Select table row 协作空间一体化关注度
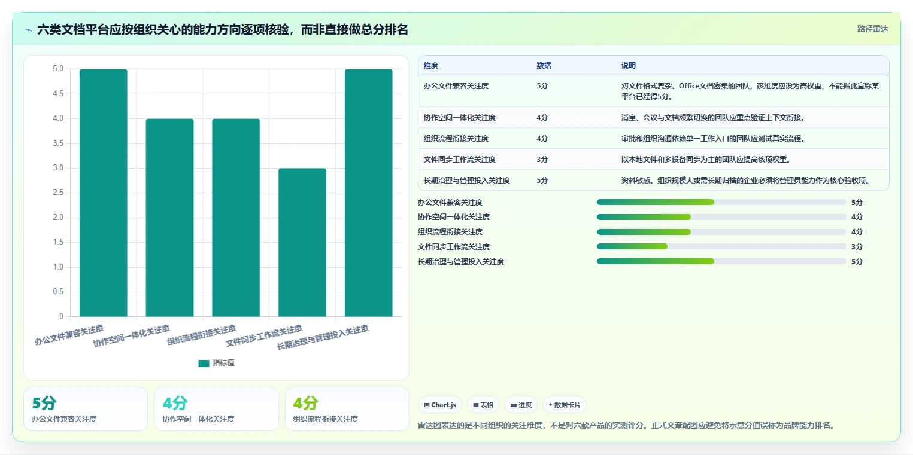The width and height of the screenshot is (913, 455). coord(653,118)
